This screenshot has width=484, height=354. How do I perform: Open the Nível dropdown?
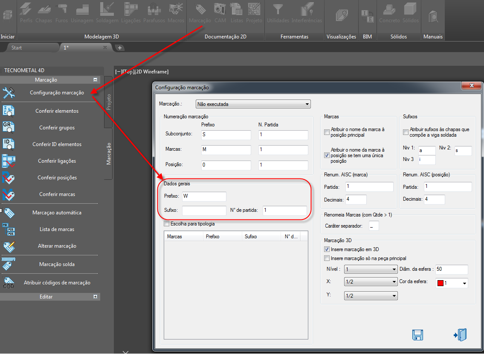371,269
